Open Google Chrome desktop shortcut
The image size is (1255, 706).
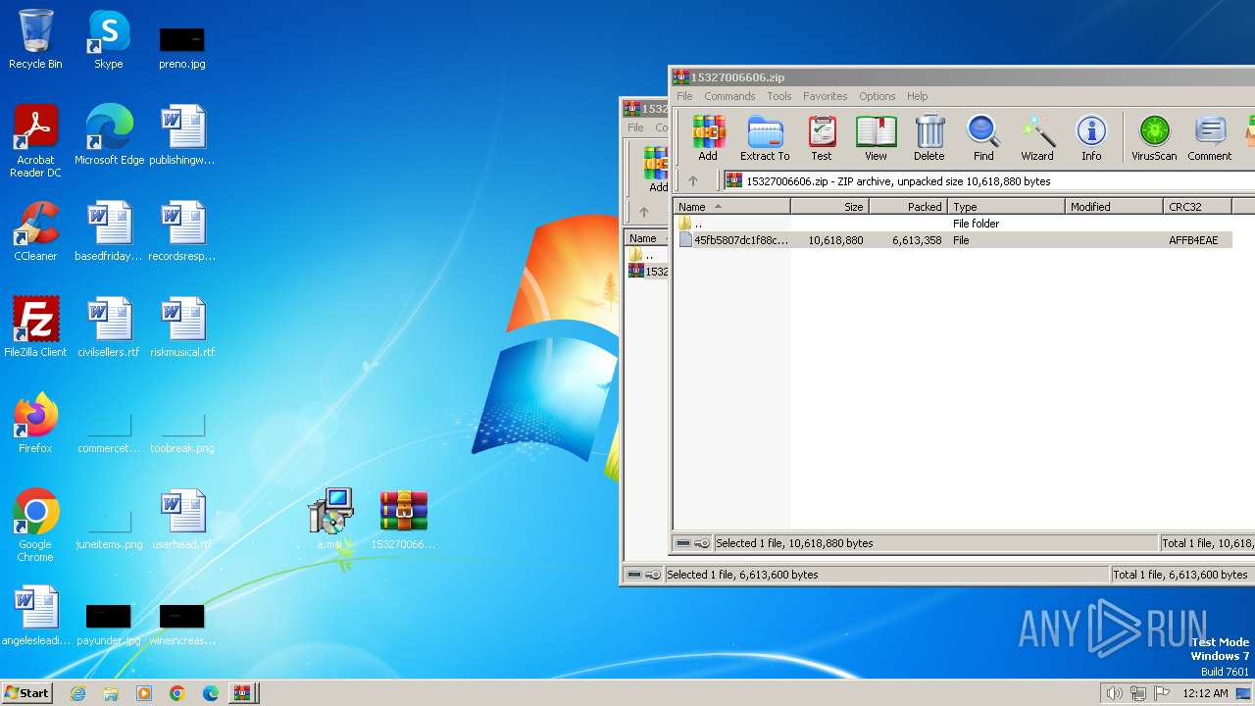35,526
